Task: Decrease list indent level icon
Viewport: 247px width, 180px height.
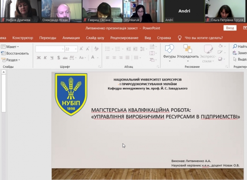Action: pyautogui.click(x=129, y=49)
